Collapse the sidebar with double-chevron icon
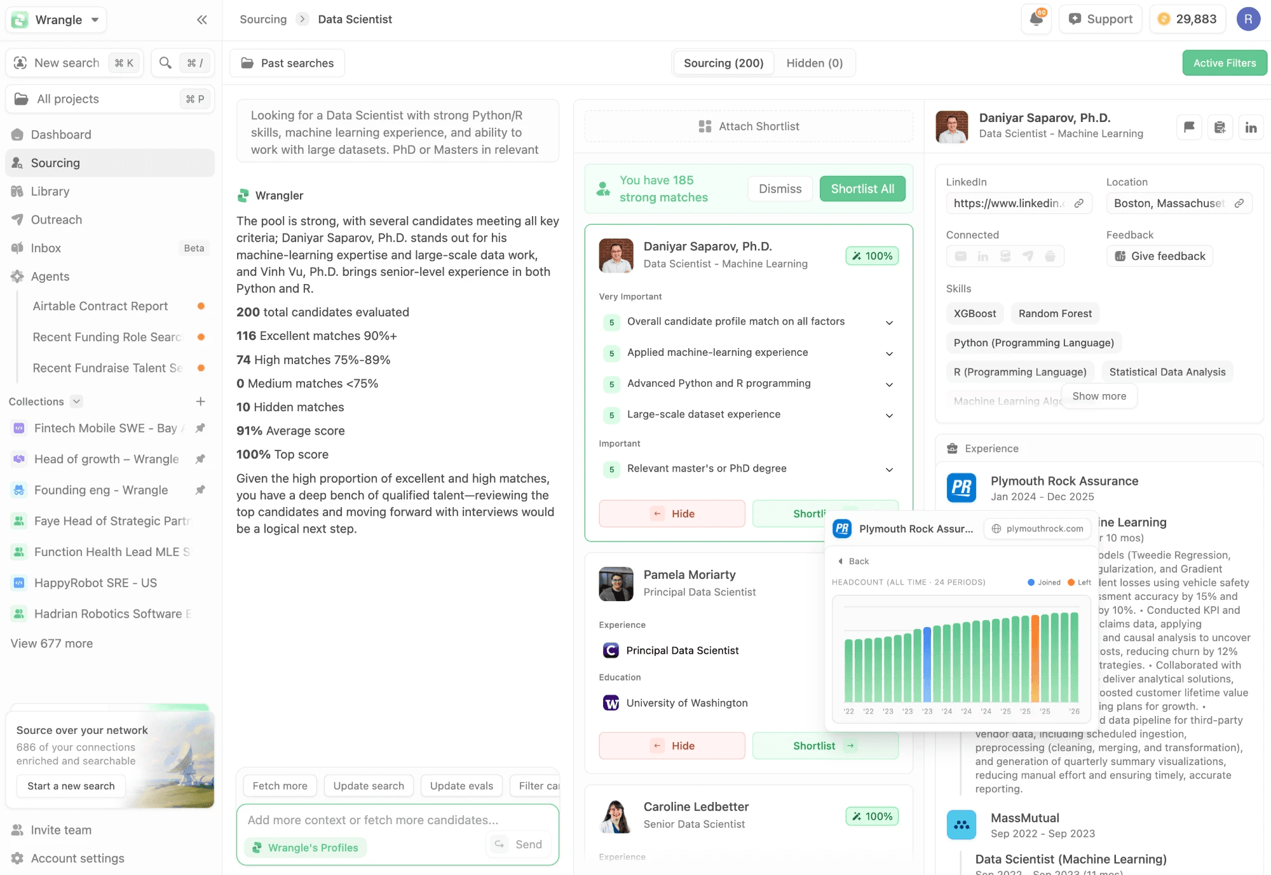The width and height of the screenshot is (1271, 875). (202, 20)
